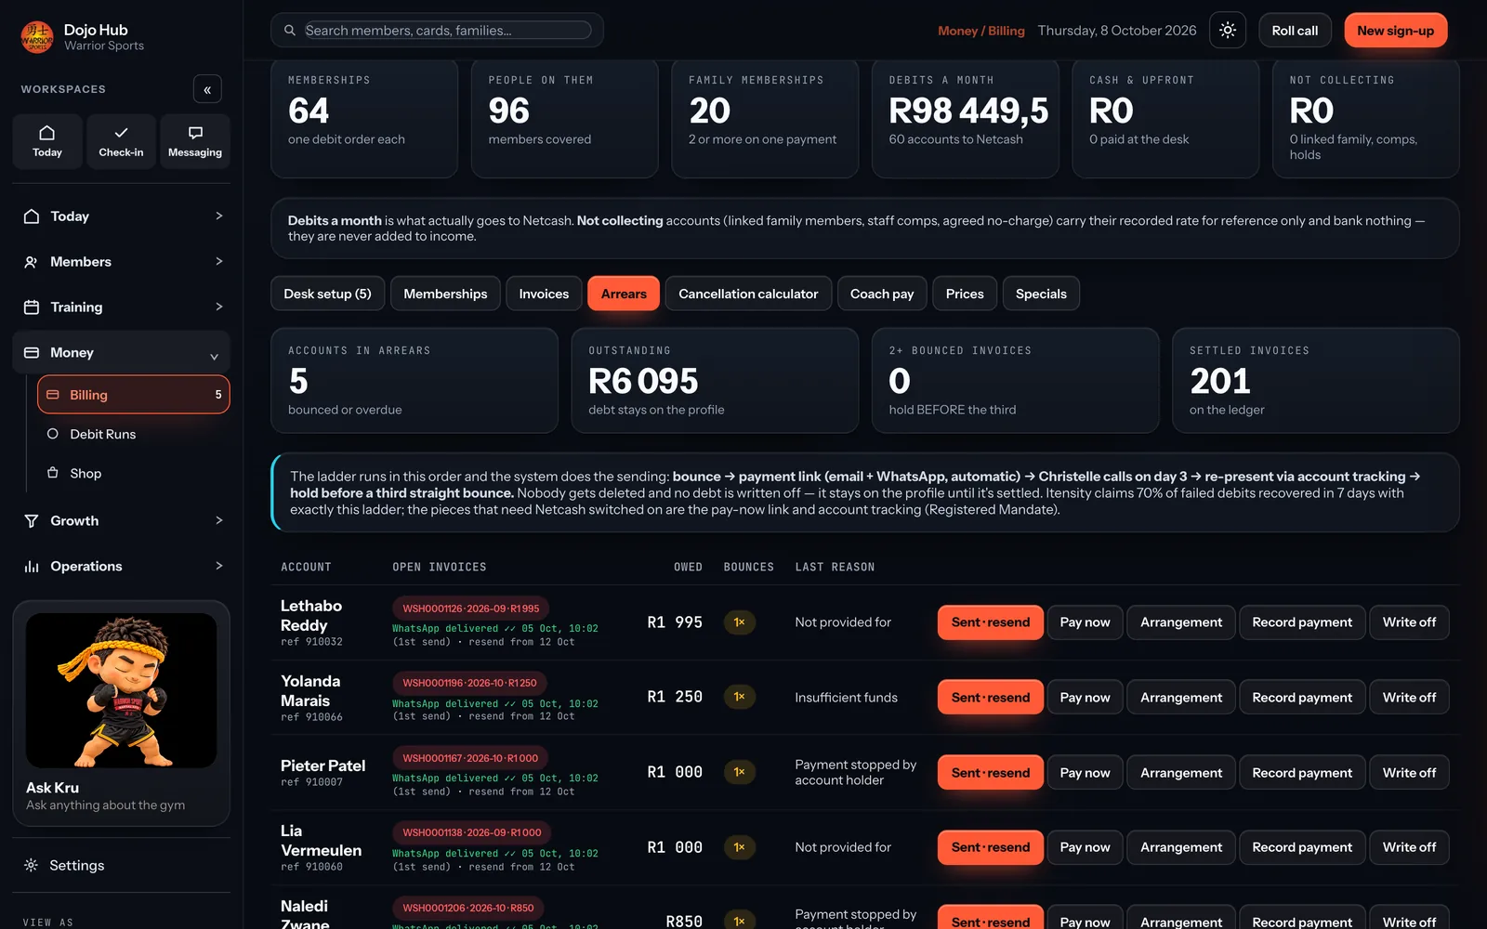
Task: Expand the Growth section chevron
Action: pyautogui.click(x=219, y=521)
